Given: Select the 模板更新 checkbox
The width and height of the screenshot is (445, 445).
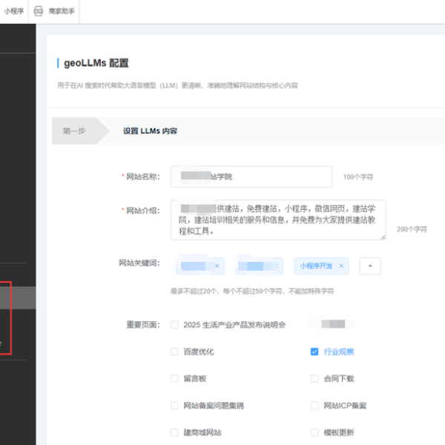Looking at the screenshot, I should 314,432.
